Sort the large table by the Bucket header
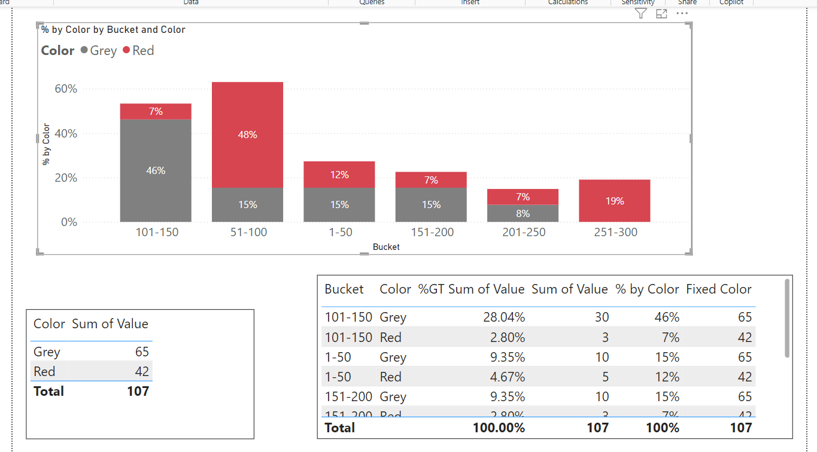The image size is (817, 452). [x=344, y=289]
